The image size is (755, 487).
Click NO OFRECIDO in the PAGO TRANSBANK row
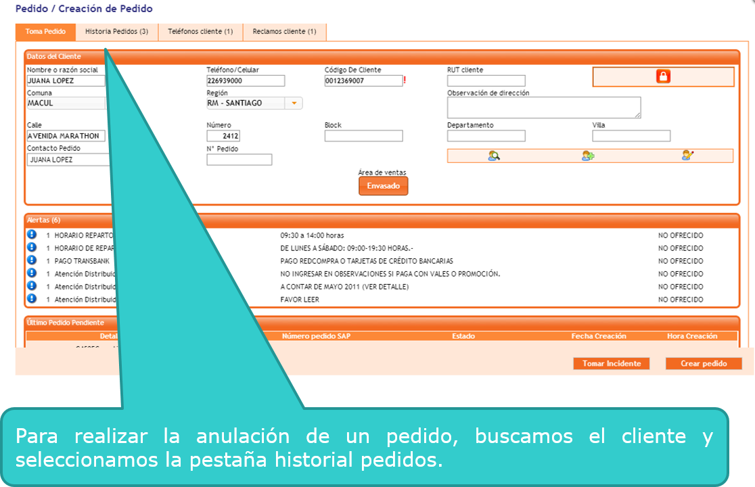681,261
